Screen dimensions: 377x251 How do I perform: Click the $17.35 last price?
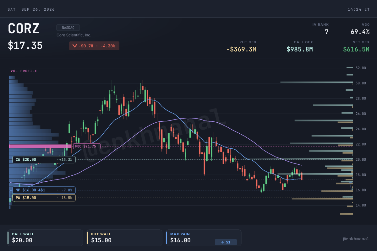(25, 46)
